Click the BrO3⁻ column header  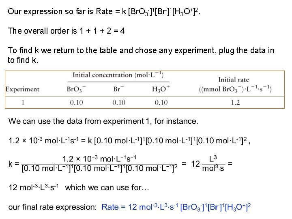click(76, 89)
